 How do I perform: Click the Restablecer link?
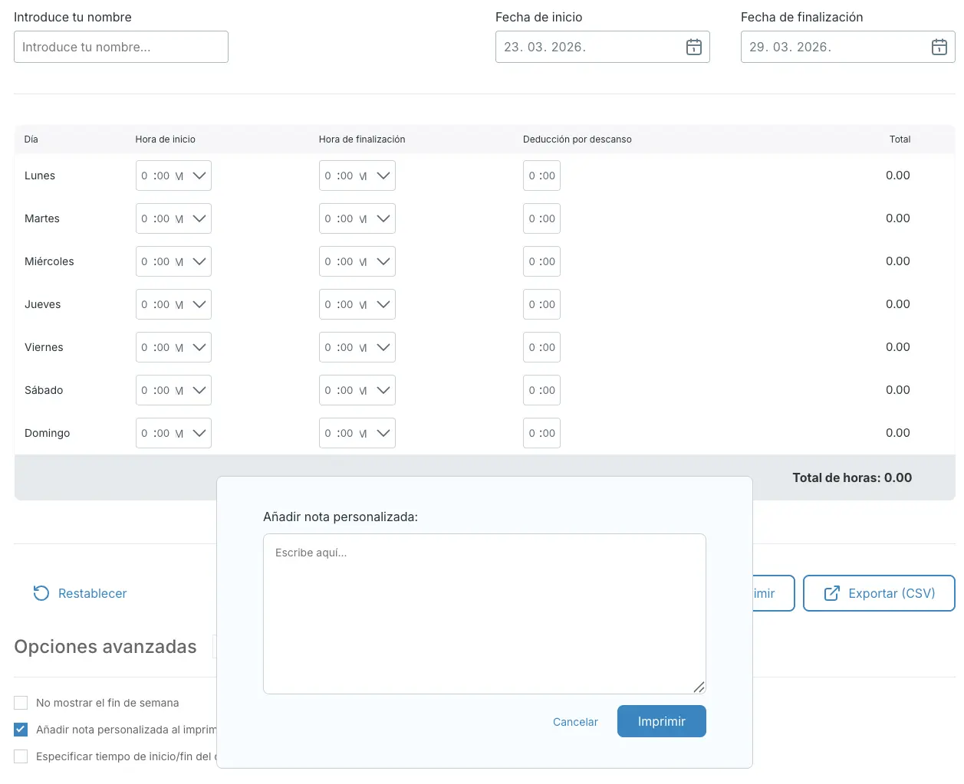click(92, 593)
